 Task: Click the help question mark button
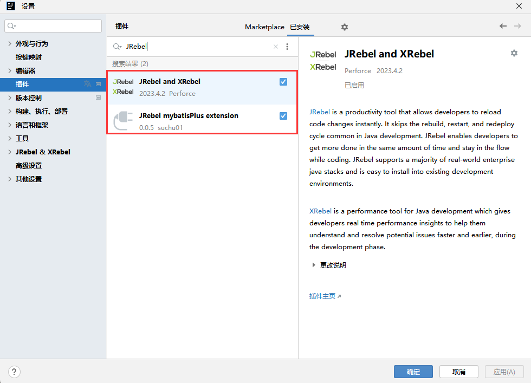14,372
